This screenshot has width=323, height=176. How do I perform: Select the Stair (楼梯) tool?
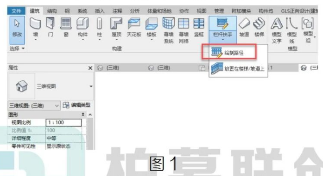coord(259,27)
